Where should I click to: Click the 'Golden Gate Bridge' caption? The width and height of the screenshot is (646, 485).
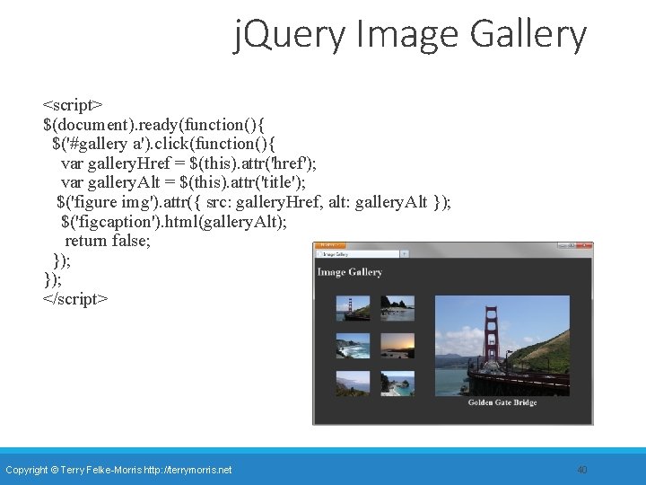[502, 402]
